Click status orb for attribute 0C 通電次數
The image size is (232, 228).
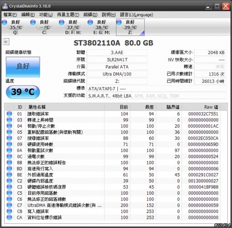[9, 156]
